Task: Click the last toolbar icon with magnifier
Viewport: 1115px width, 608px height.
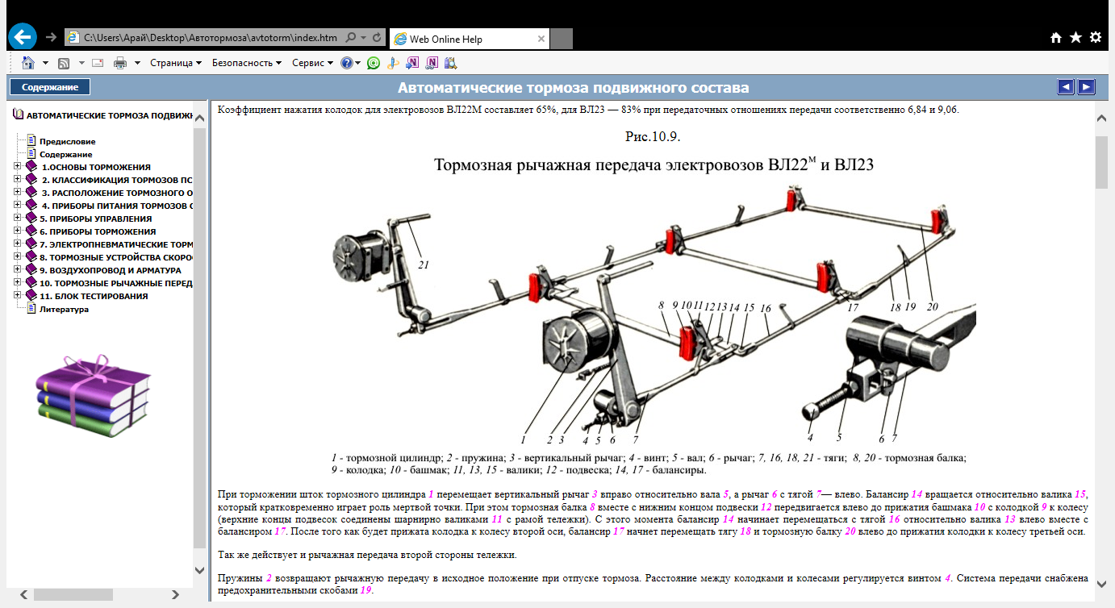Action: 450,62
